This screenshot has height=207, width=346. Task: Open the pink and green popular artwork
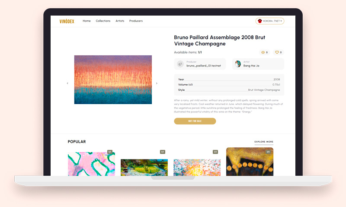pos(91,164)
